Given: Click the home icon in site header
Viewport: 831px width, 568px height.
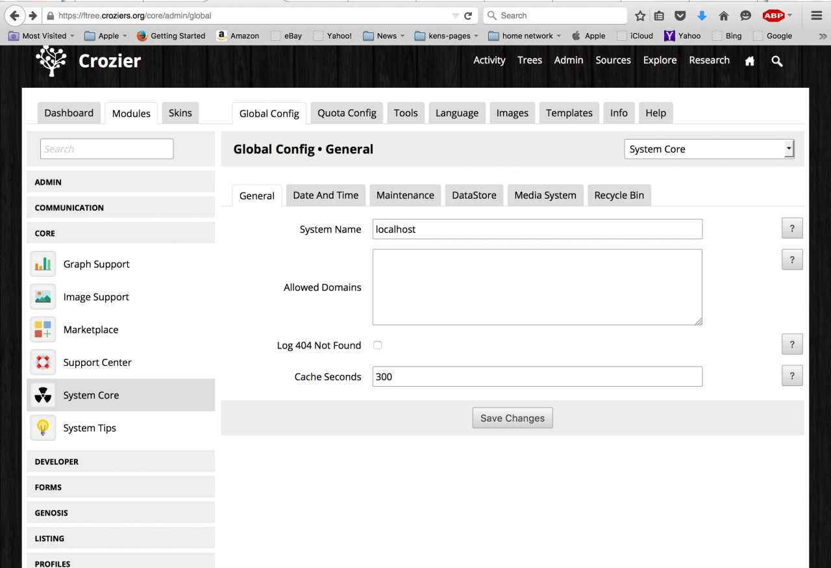Looking at the screenshot, I should pos(750,60).
